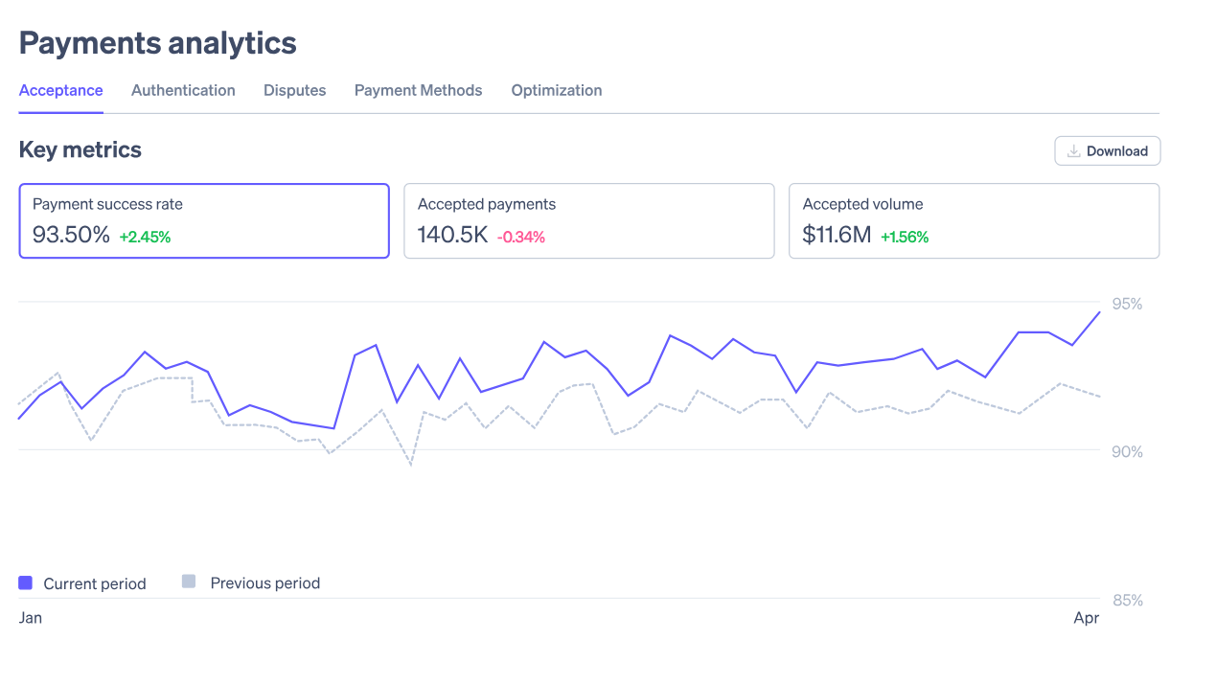The image size is (1216, 685).
Task: Select the Payment Methods tab
Action: tap(419, 90)
